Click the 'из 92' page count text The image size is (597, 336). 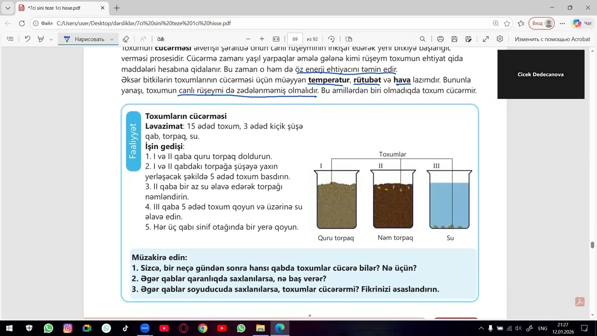(312, 39)
